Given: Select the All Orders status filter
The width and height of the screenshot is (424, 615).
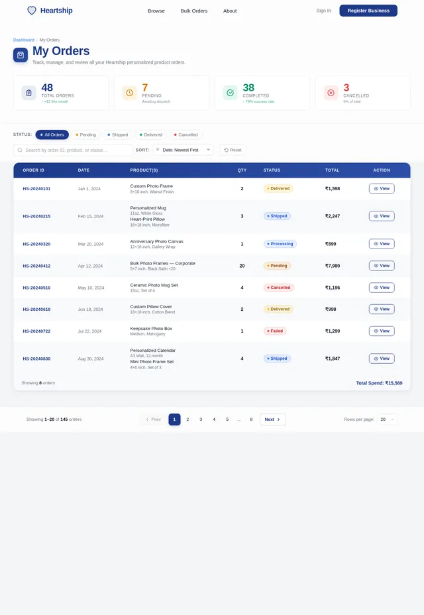Looking at the screenshot, I should click(52, 135).
